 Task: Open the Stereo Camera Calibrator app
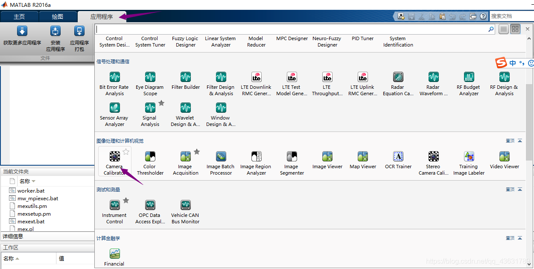(x=434, y=162)
